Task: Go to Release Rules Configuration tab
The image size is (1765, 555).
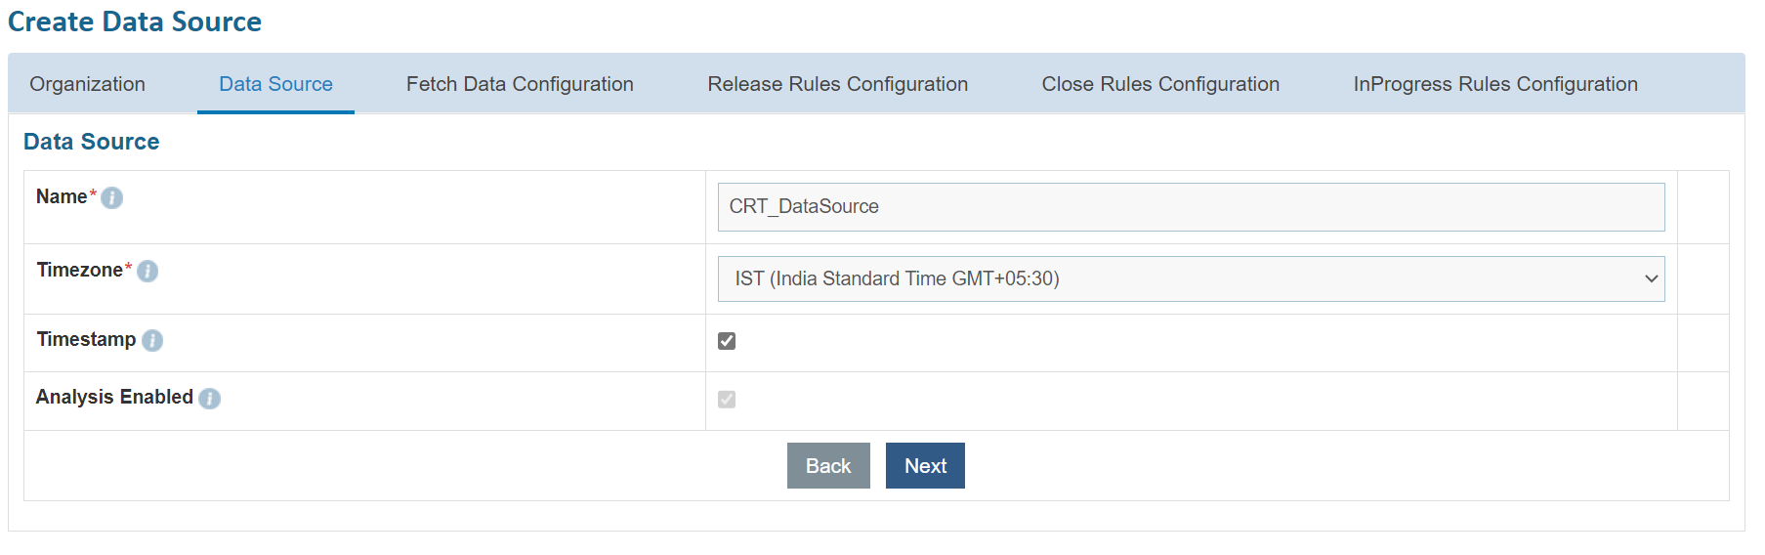Action: [837, 84]
